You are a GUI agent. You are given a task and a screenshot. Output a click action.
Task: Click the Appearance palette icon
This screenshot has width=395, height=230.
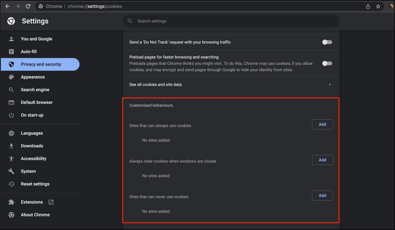click(11, 77)
